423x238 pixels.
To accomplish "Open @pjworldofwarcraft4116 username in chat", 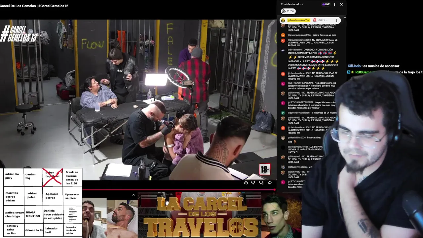I will click(x=300, y=113).
